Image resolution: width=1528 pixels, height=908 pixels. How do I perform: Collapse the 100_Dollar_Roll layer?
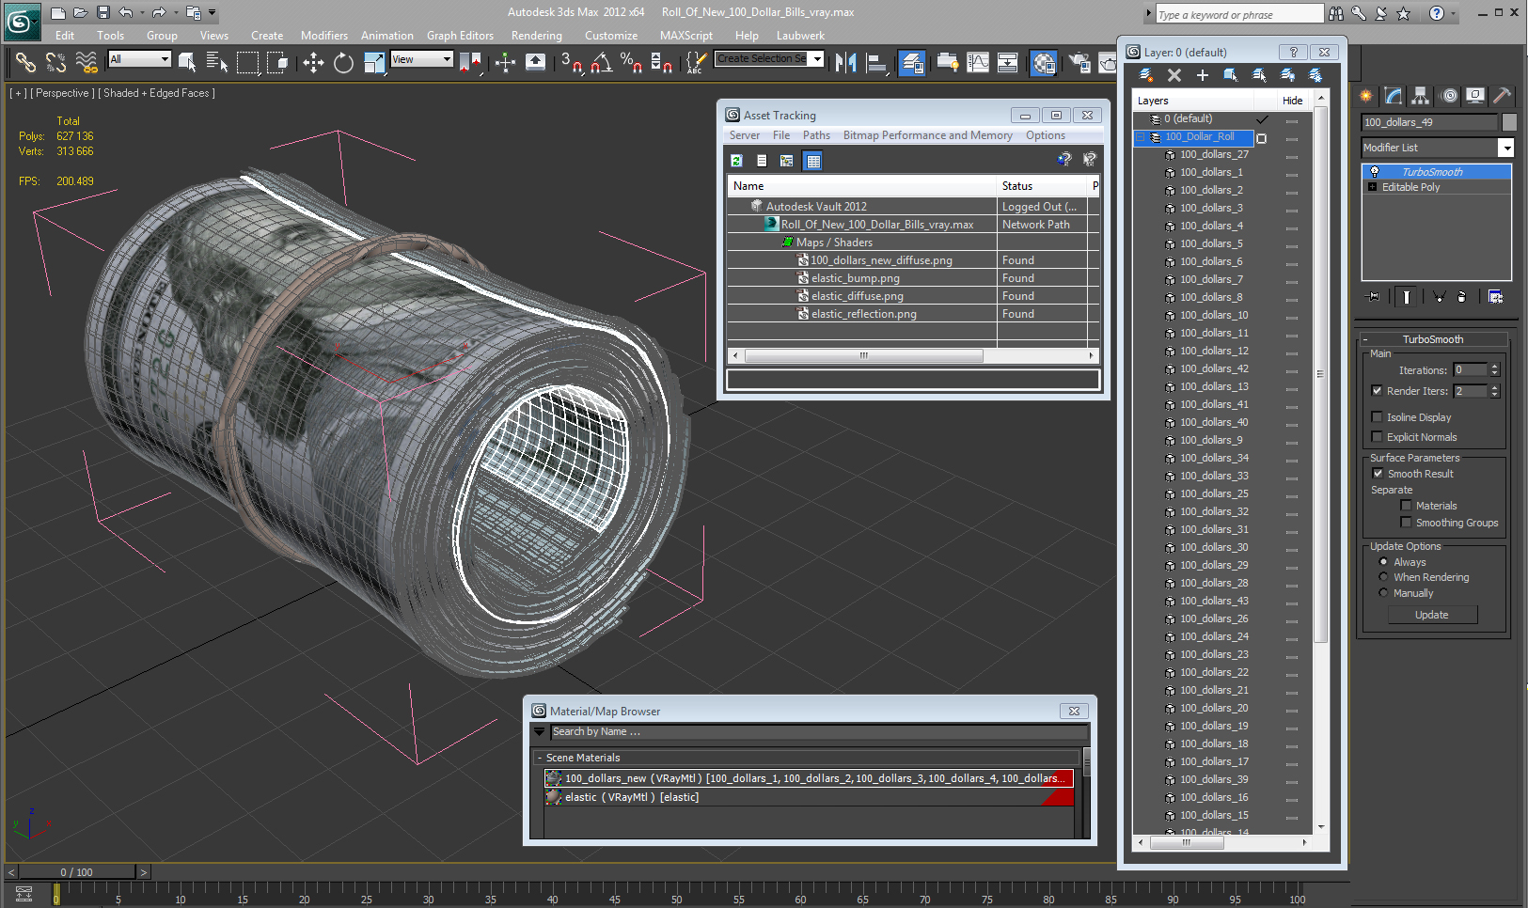click(1141, 137)
